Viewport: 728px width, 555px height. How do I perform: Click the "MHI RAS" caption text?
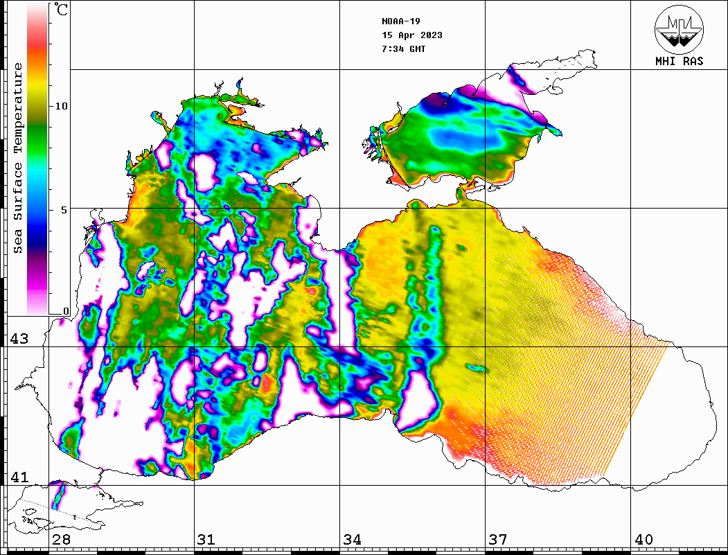click(x=679, y=61)
